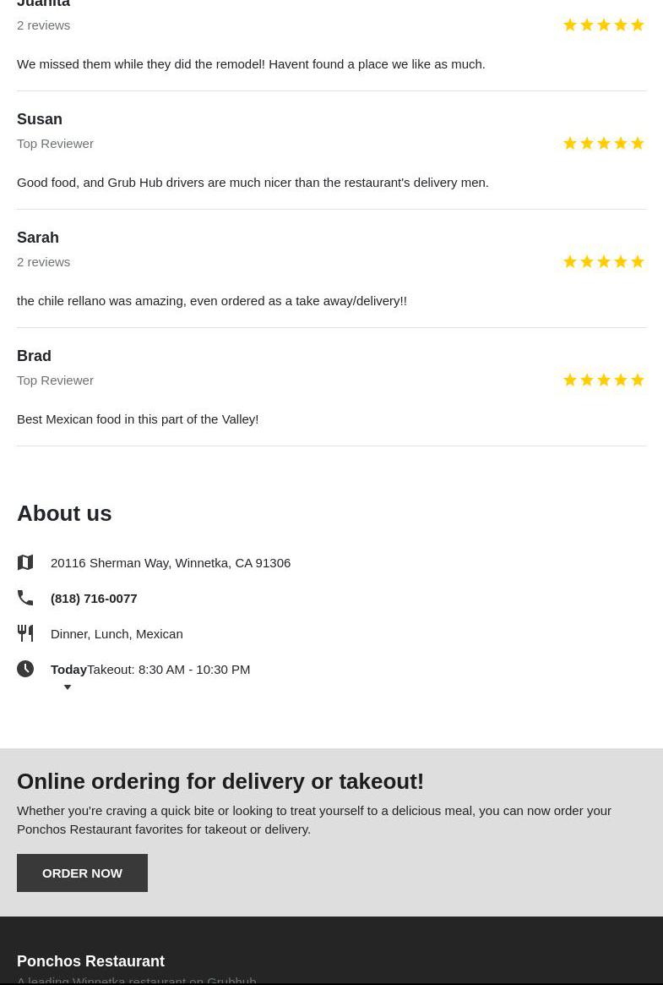The image size is (663, 985).
Task: Select reviewer name Brad
Action: 34,356
